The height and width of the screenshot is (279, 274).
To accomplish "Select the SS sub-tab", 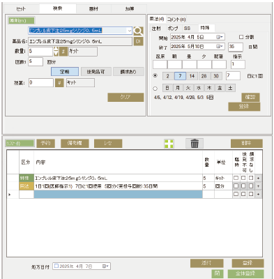I will 187,29.
